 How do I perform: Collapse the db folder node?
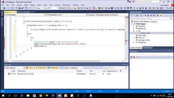pyautogui.click(x=133, y=31)
